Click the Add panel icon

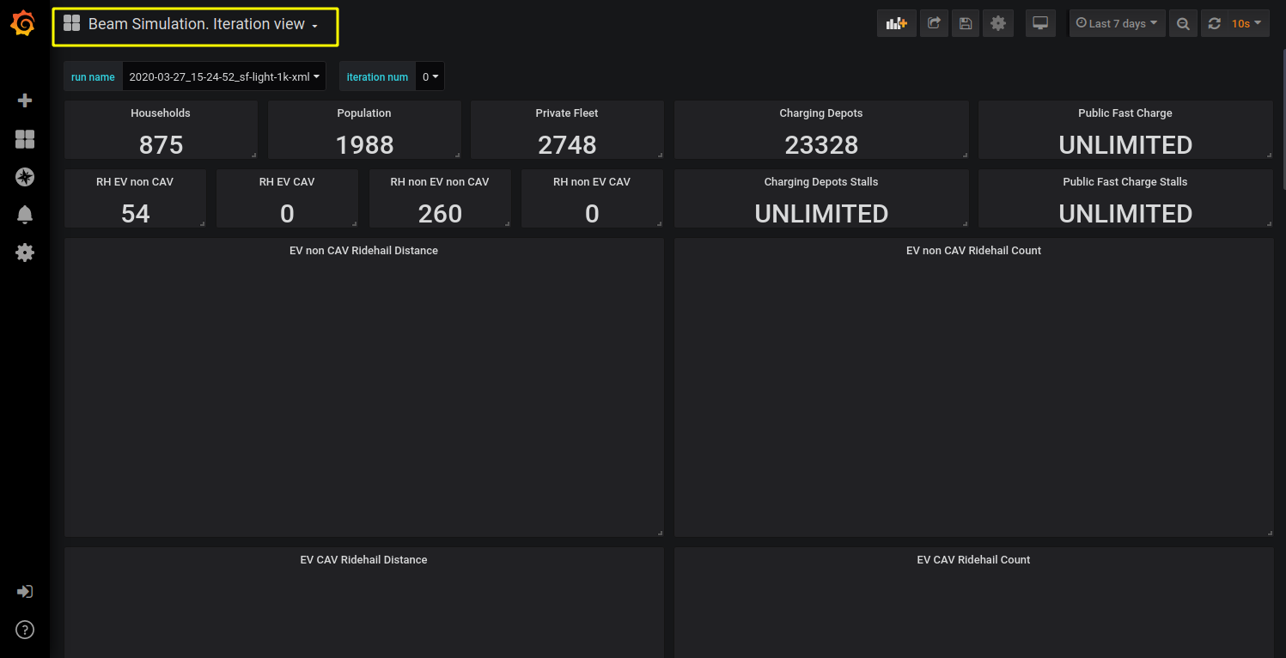click(897, 23)
